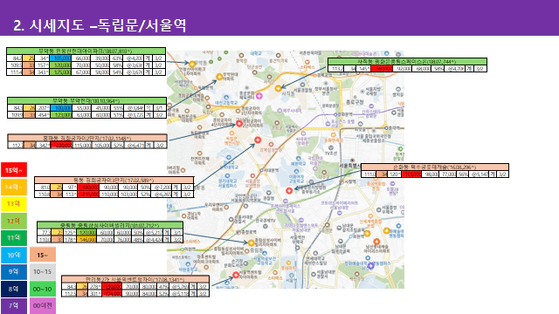
Task: Select the magenta marker near 종로문화체육센터
Action: click(x=259, y=96)
